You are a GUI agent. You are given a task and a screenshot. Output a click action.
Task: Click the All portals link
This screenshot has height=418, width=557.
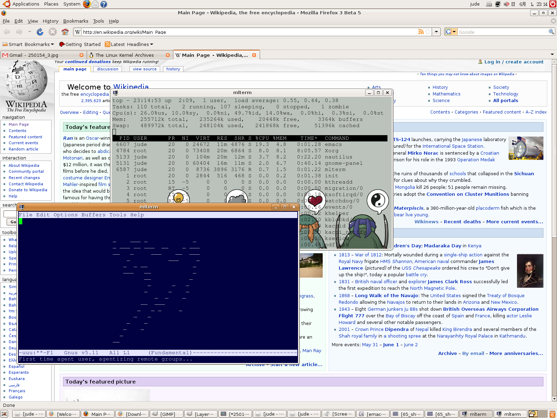505,100
